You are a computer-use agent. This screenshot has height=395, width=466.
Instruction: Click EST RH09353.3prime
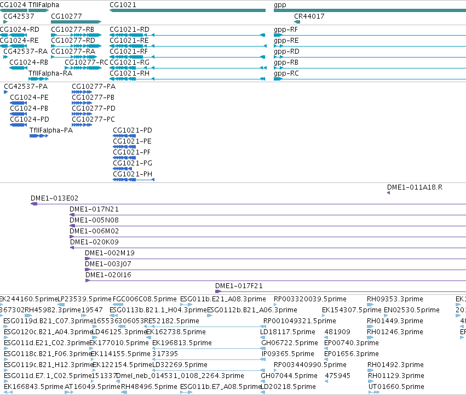(x=395, y=299)
